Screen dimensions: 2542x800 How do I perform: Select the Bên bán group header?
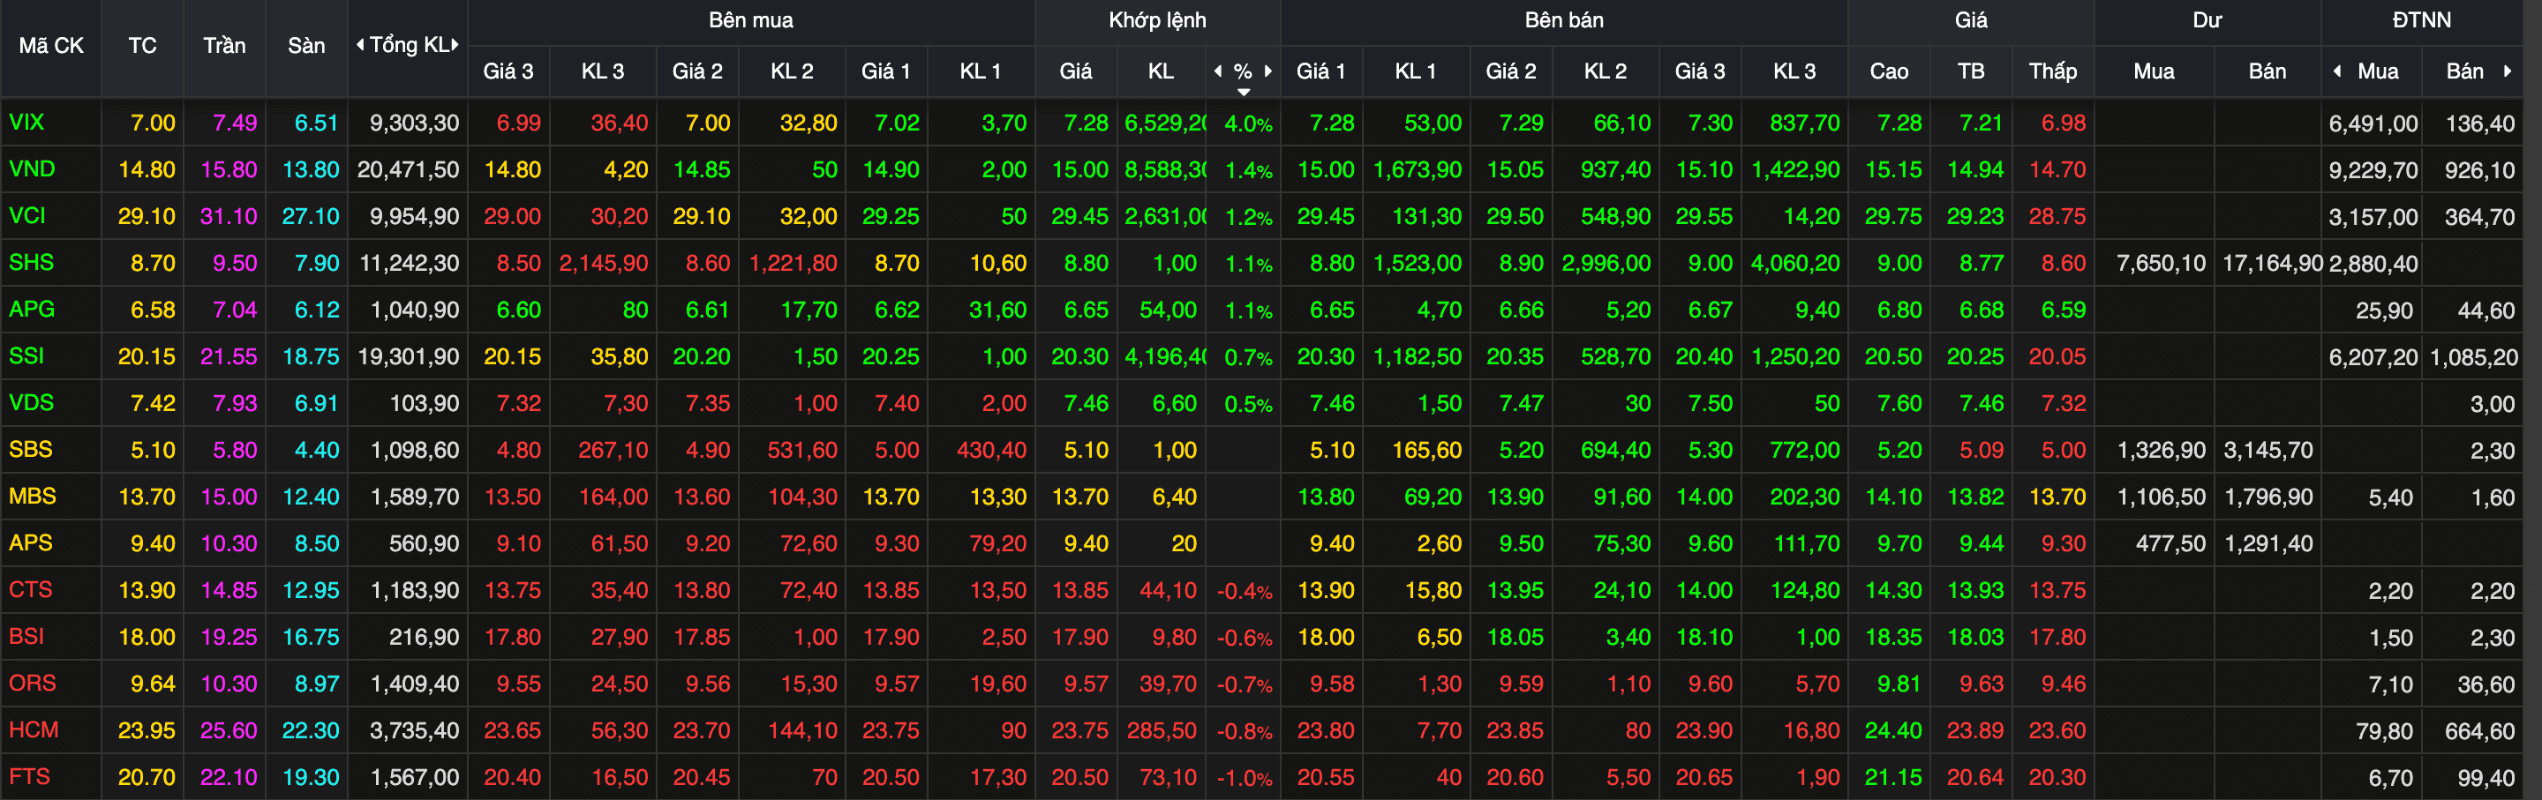pos(1564,19)
